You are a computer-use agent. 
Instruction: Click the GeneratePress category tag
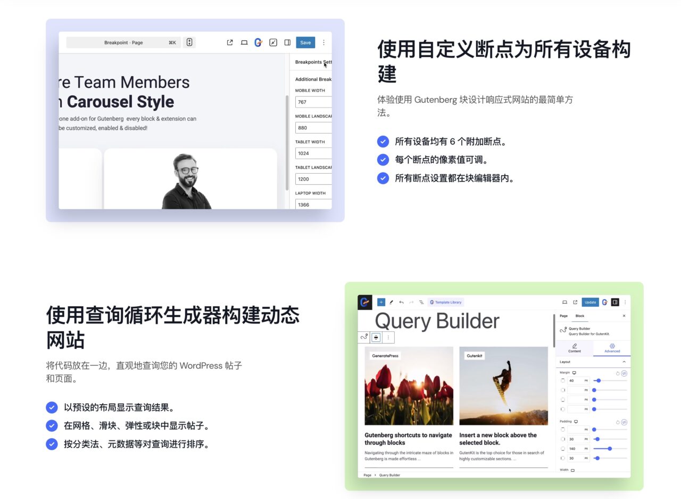pyautogui.click(x=385, y=355)
